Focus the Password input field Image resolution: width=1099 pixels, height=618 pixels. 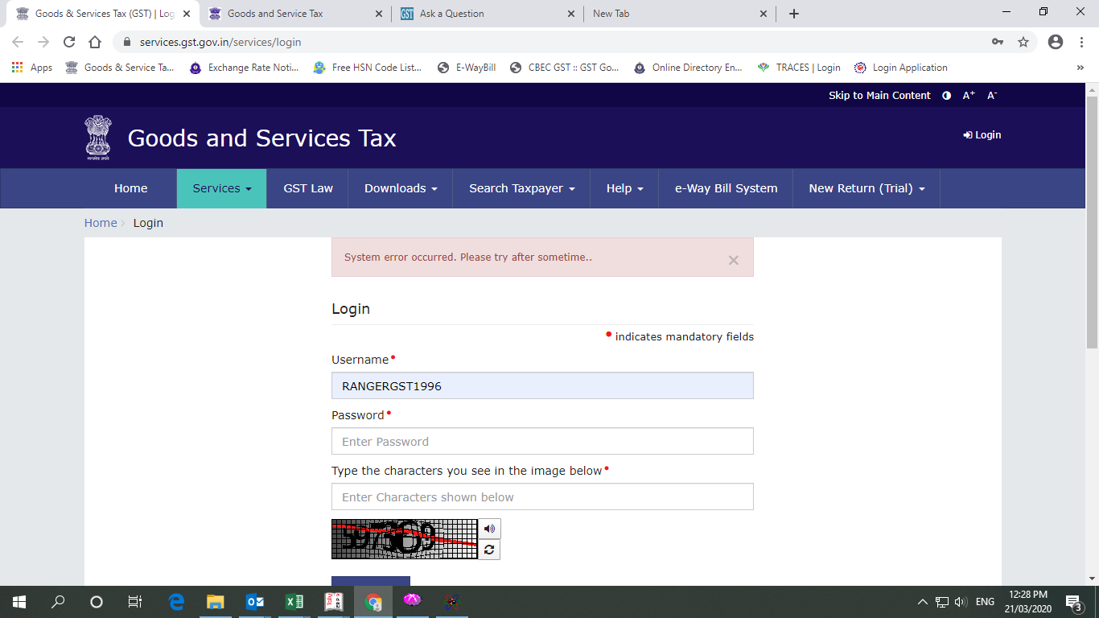click(542, 441)
